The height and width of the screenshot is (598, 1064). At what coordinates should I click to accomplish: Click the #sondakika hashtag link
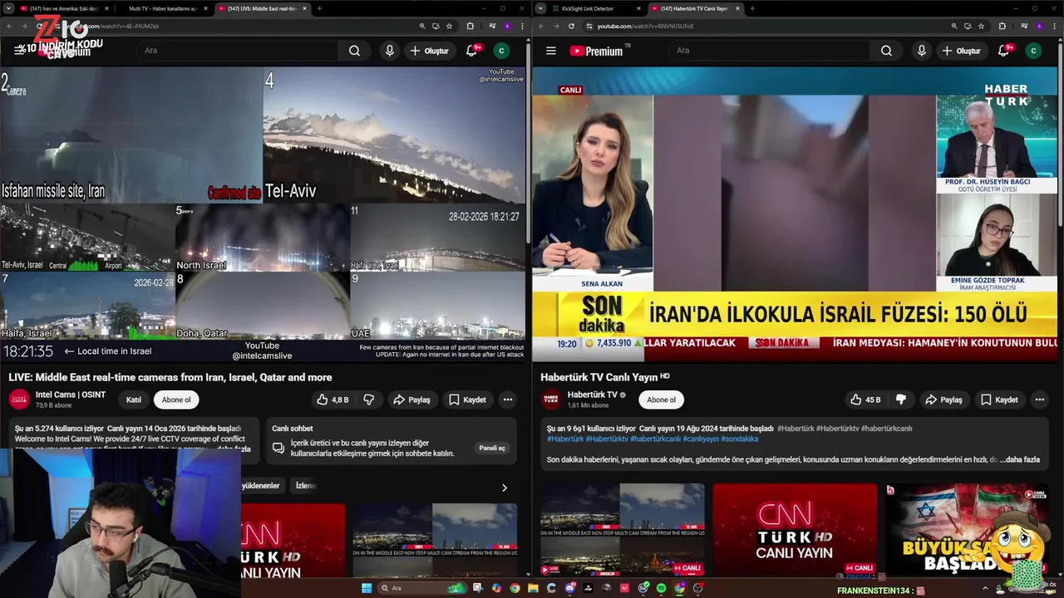[740, 439]
